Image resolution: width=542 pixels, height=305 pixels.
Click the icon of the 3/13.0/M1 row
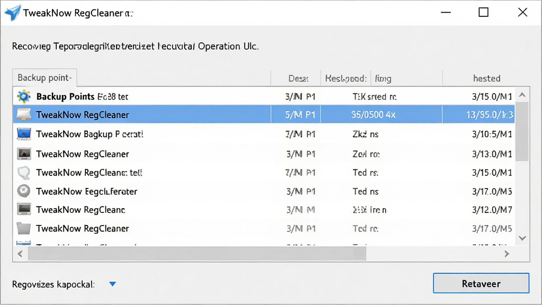[x=24, y=154]
